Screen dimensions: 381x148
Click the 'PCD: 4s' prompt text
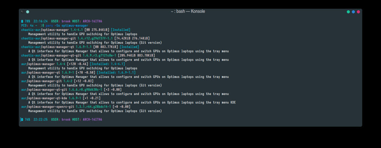tap(27, 25)
